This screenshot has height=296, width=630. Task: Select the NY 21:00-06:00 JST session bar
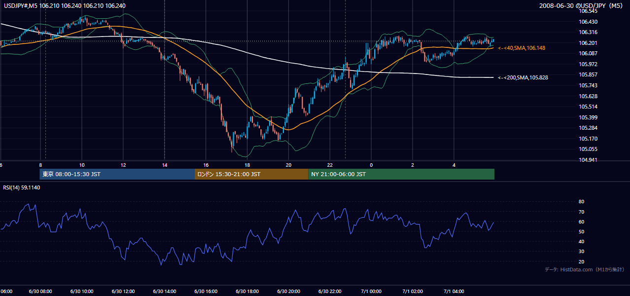401,174
